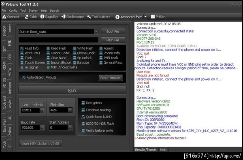Switch to the MSTAR side tab
This screenshot has width=243, height=160.
coord(10,71)
